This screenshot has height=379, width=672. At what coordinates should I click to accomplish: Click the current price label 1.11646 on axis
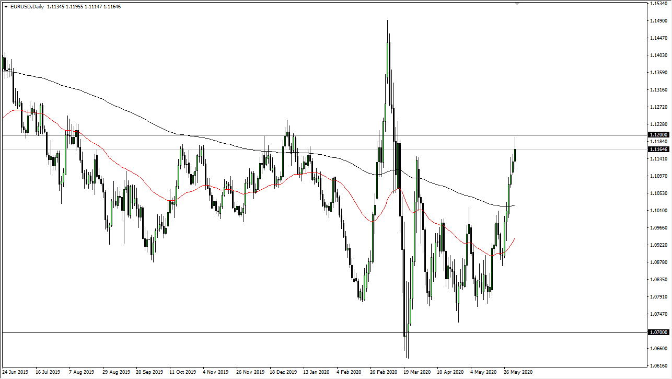pyautogui.click(x=658, y=150)
